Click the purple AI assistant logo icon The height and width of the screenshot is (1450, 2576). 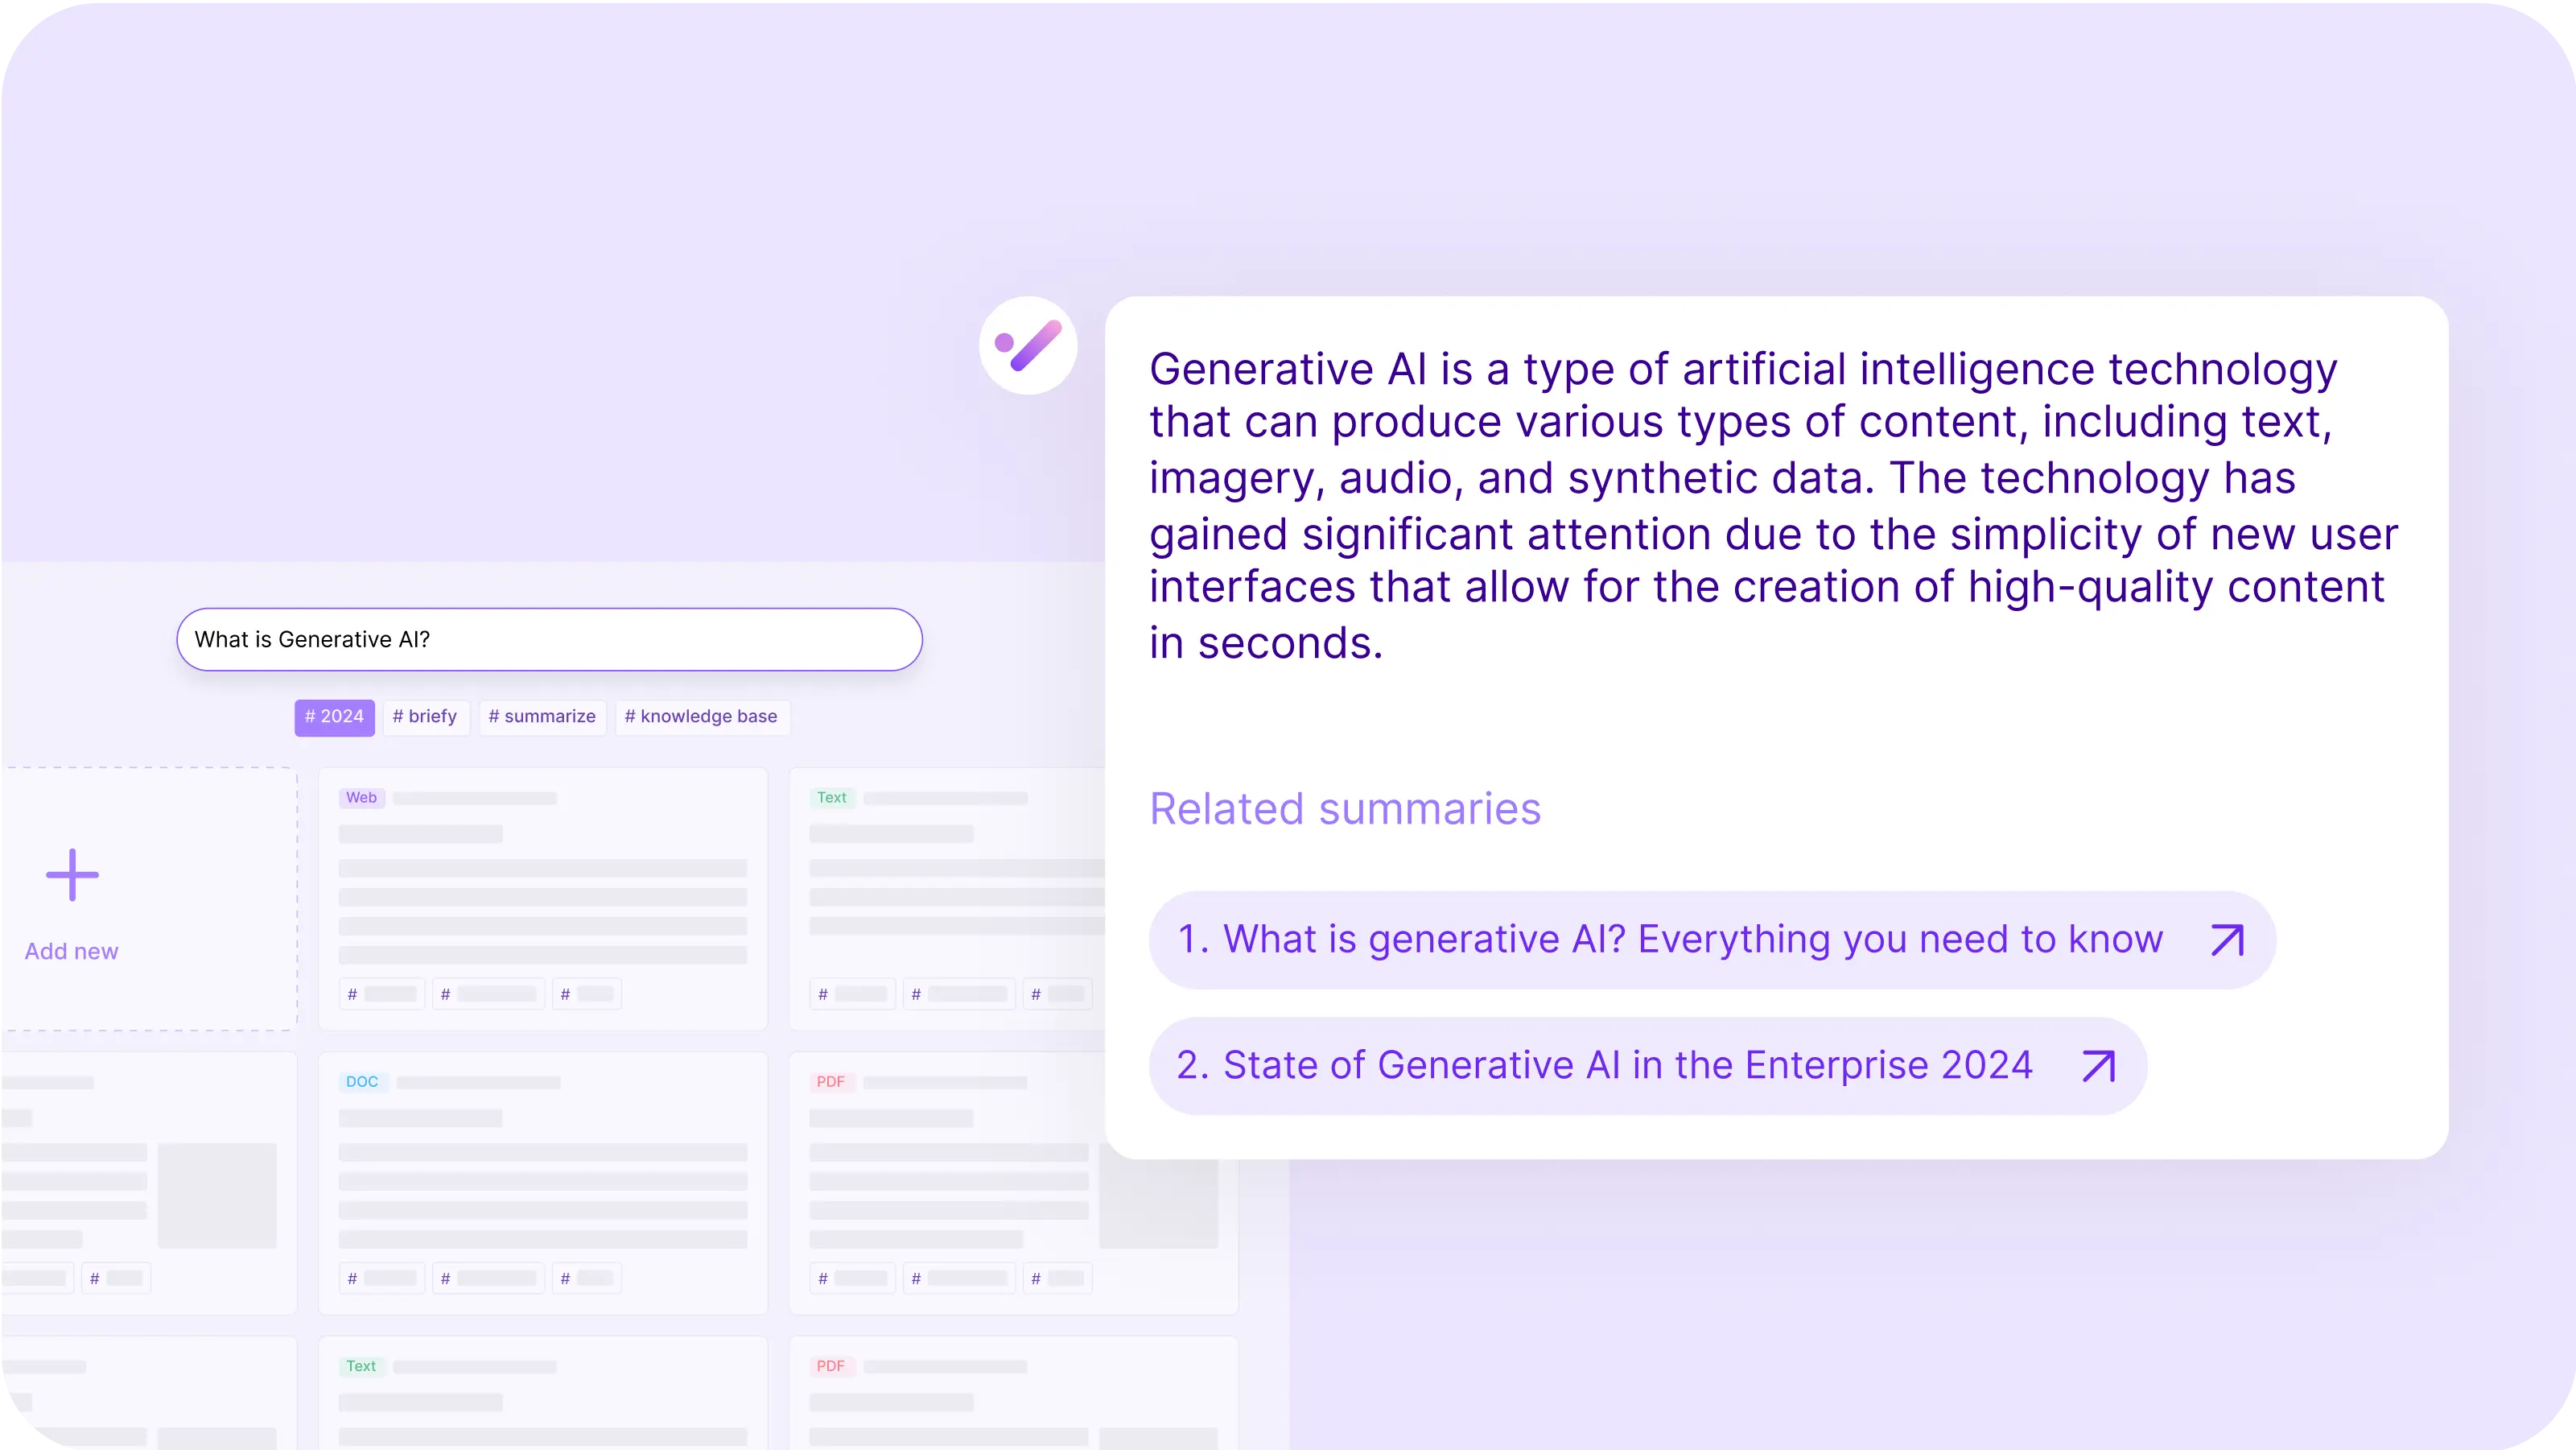pyautogui.click(x=1028, y=345)
